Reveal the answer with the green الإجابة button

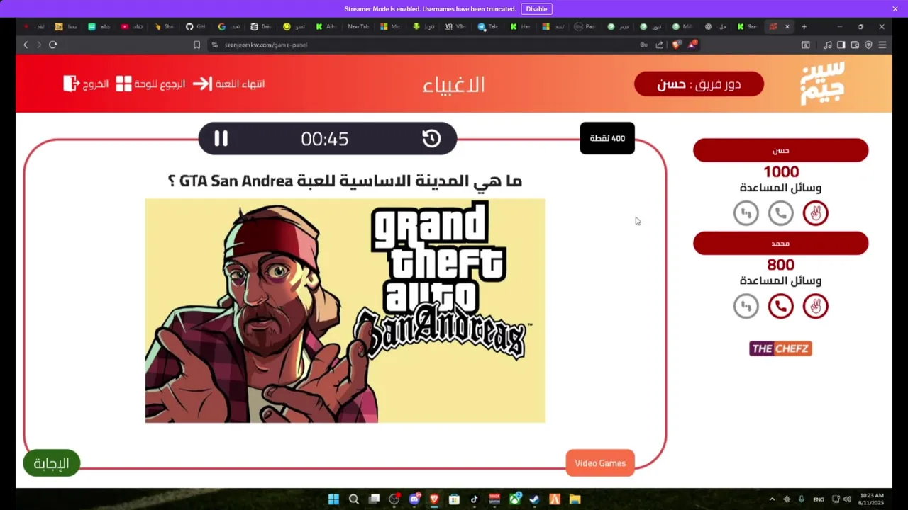52,463
